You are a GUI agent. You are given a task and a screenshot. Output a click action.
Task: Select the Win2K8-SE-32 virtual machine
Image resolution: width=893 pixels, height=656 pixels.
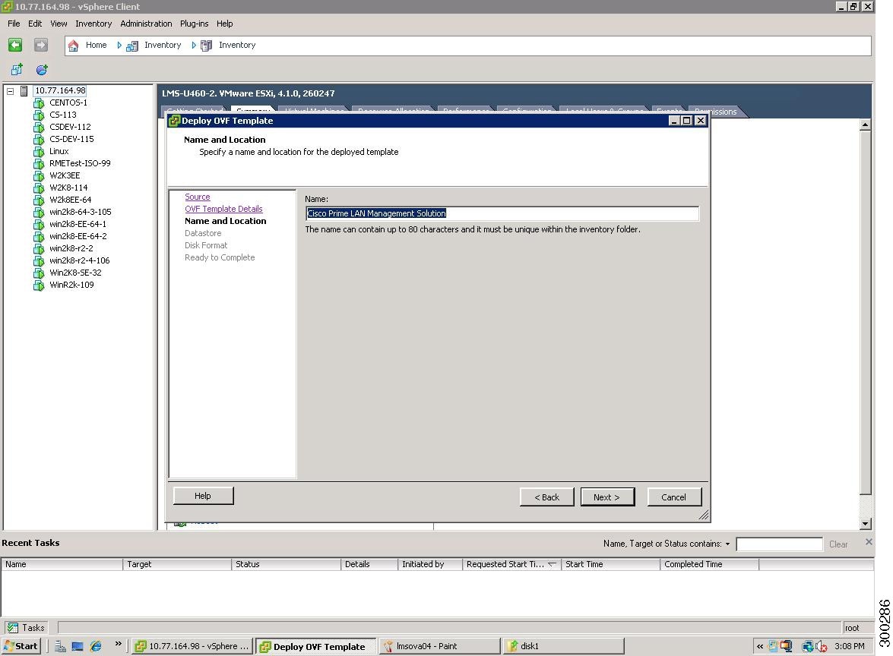click(x=75, y=273)
